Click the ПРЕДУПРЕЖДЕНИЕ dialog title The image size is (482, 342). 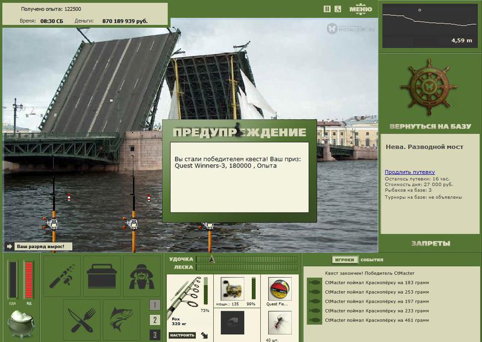coord(239,132)
